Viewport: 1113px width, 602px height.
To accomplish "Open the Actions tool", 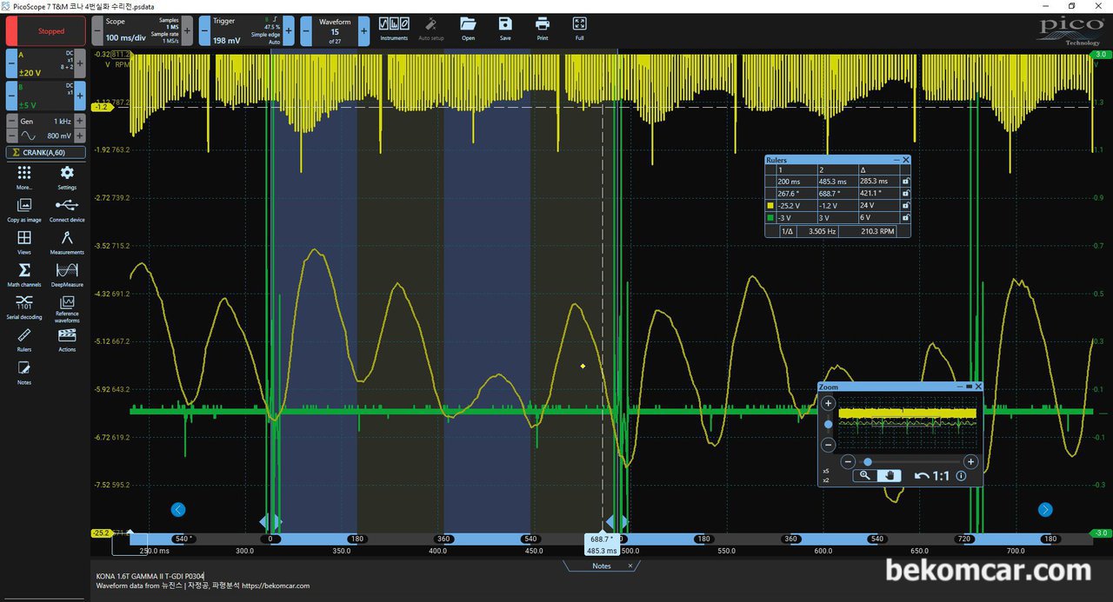I will pyautogui.click(x=67, y=340).
